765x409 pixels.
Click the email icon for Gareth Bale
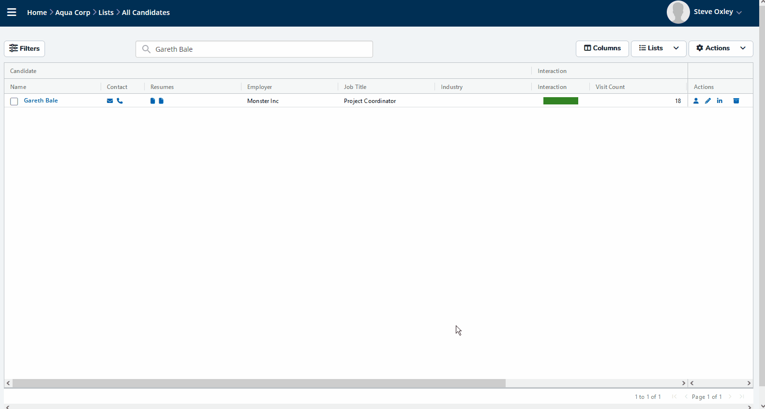pyautogui.click(x=110, y=101)
